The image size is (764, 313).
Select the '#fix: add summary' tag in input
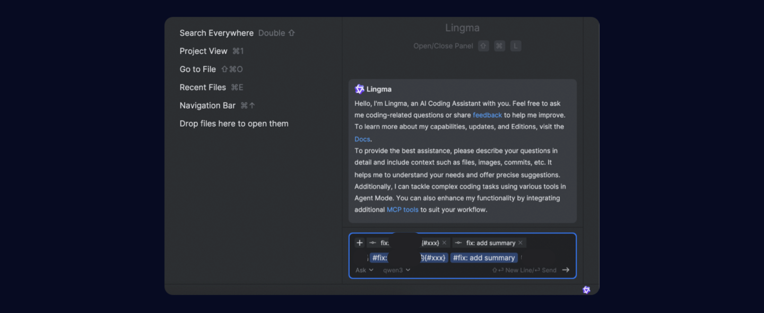[x=484, y=258]
